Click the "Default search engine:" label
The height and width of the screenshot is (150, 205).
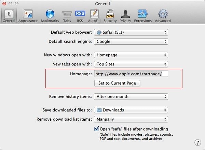tap(70, 42)
